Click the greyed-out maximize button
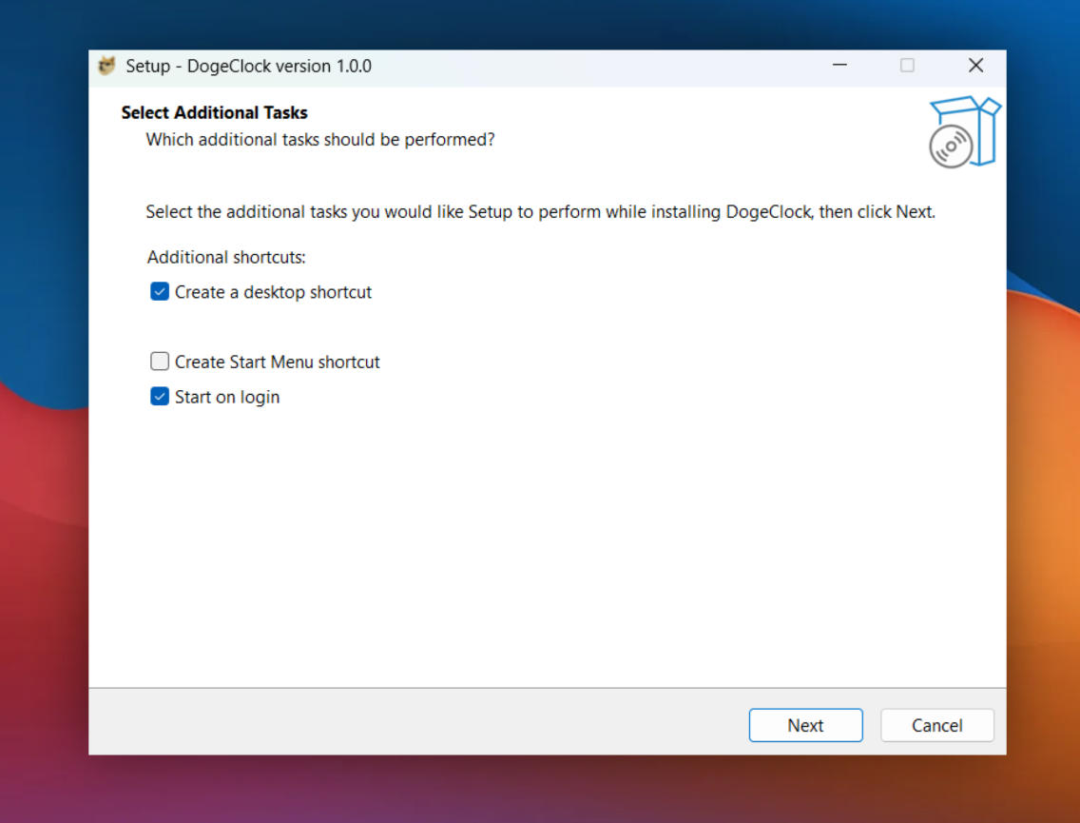Screen dimensions: 1080x823 pos(907,66)
